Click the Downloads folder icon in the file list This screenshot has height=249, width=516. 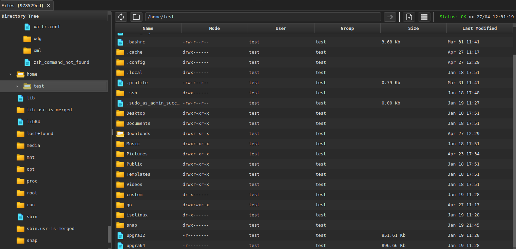pos(120,134)
